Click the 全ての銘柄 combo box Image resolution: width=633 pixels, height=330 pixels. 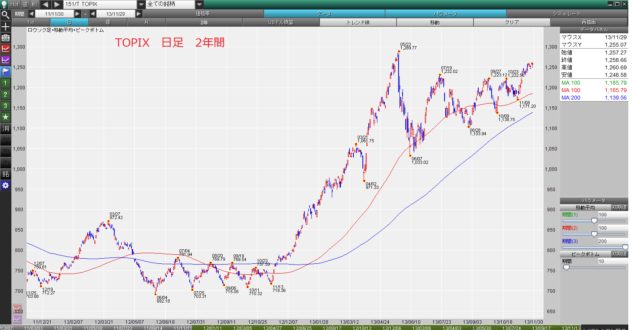(170, 4)
